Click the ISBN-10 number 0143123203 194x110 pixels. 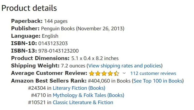pos(53,43)
